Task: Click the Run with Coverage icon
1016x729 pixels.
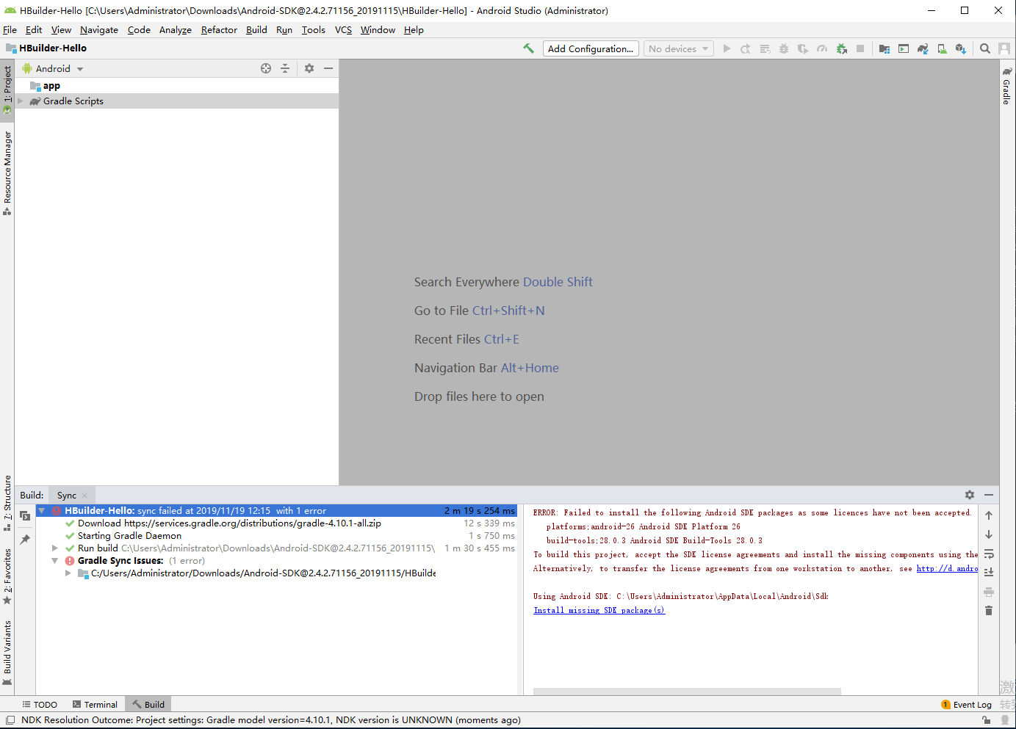Action: coord(803,48)
